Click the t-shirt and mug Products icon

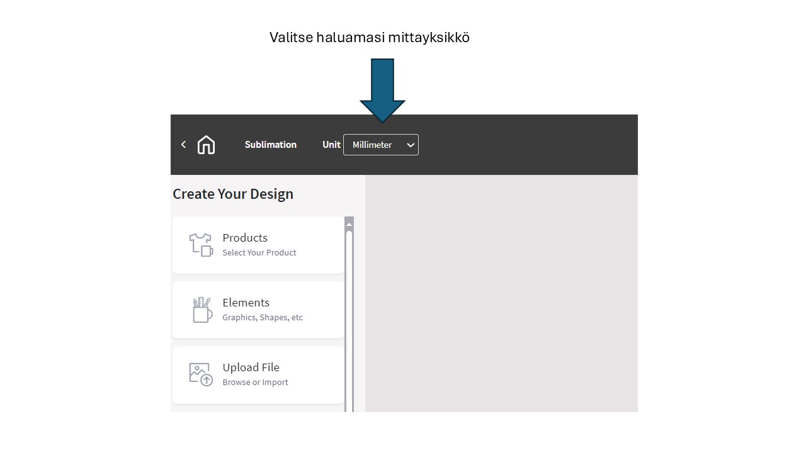click(201, 245)
